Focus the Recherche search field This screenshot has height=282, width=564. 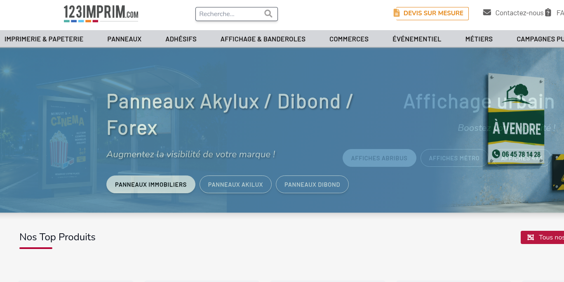pyautogui.click(x=237, y=14)
